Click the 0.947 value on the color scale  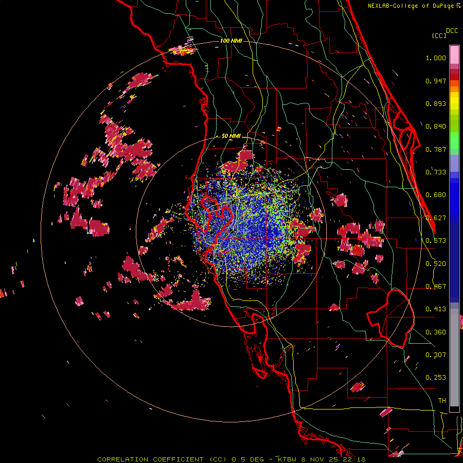pos(436,81)
